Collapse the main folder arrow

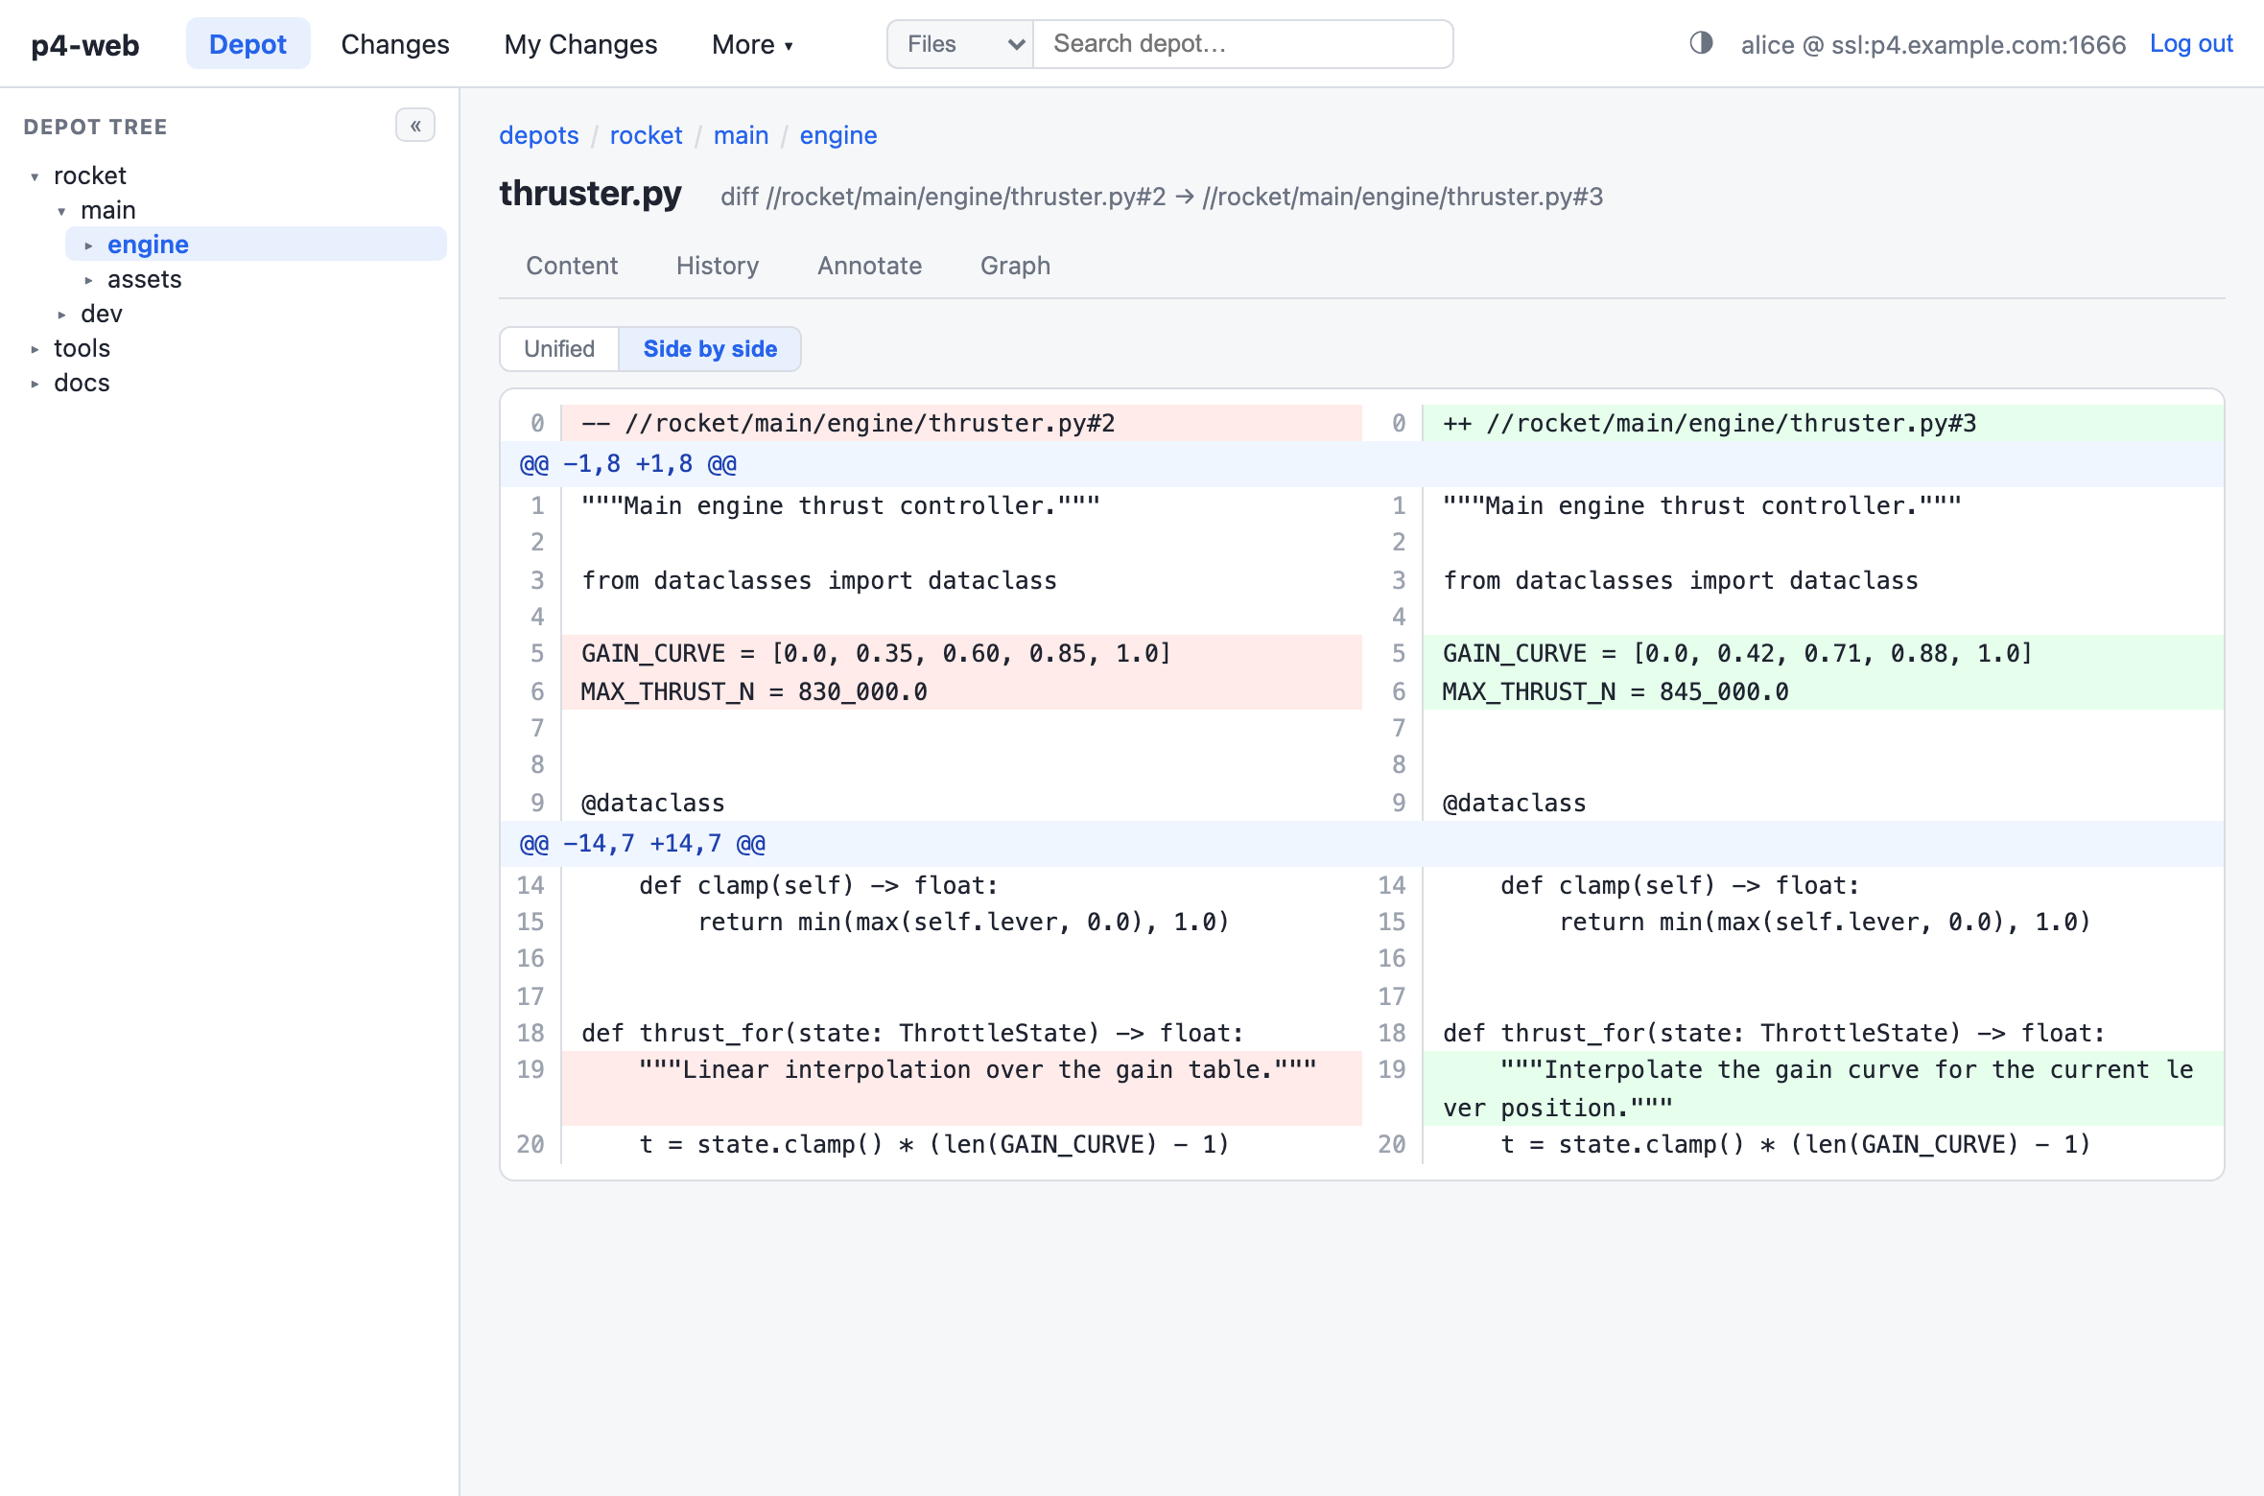pos(61,211)
